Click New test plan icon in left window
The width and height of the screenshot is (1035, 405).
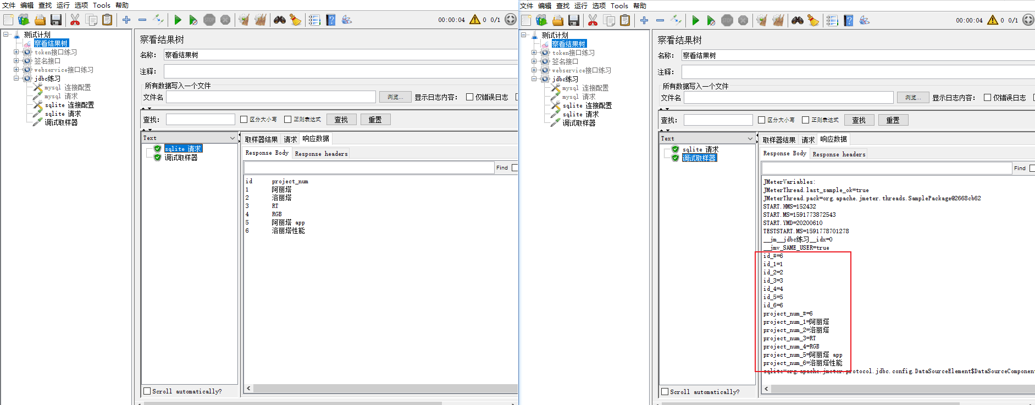(x=8, y=20)
